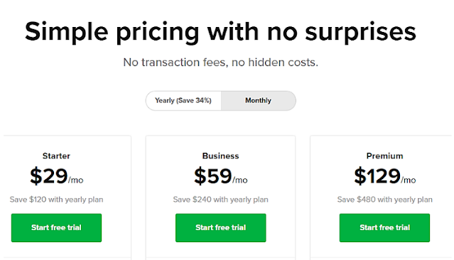Screen dimensions: 454x260
Task: Start free trial for Premium plan
Action: (384, 227)
